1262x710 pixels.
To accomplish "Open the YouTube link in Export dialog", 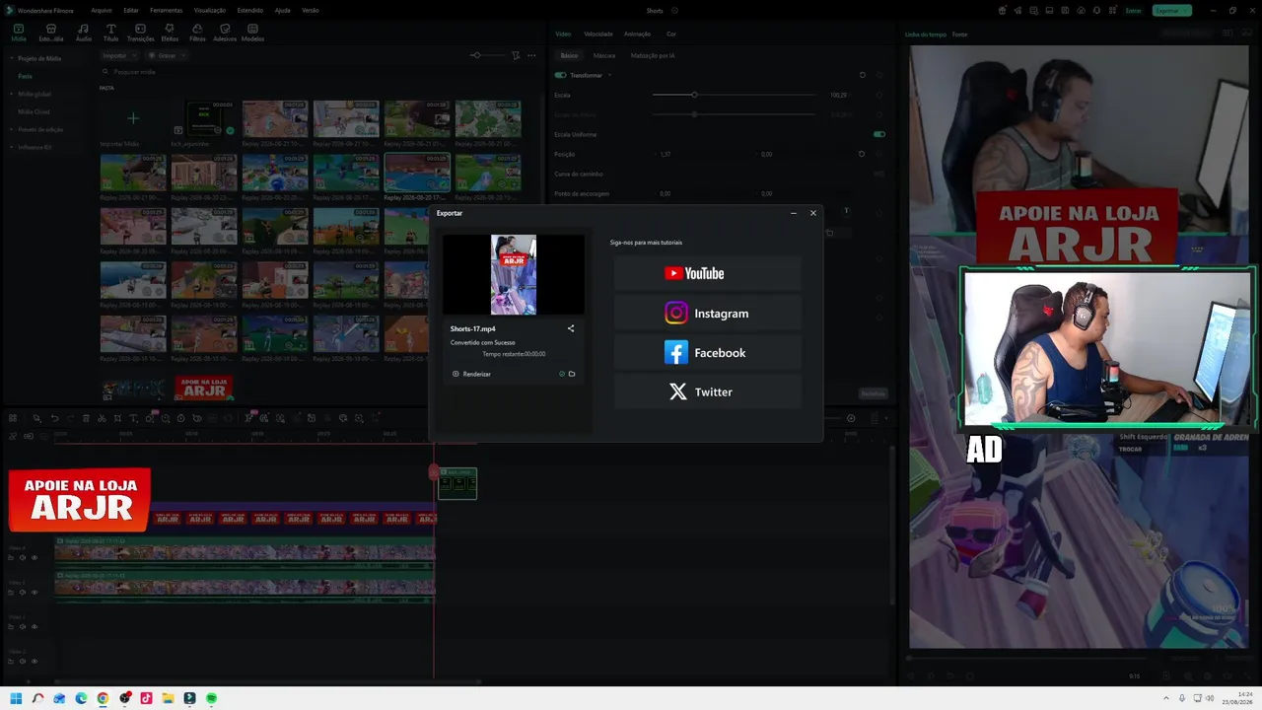I will [x=707, y=273].
